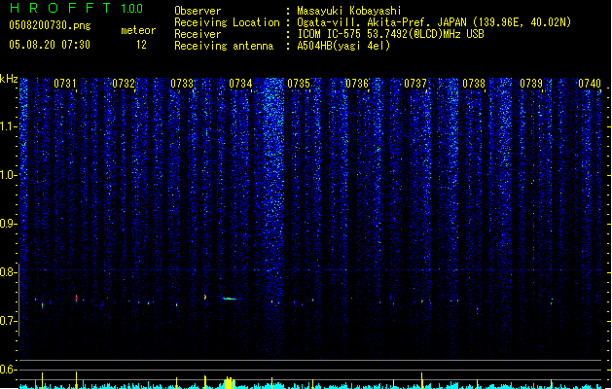Click the 0733 time marker
This screenshot has width=612, height=389.
[182, 83]
